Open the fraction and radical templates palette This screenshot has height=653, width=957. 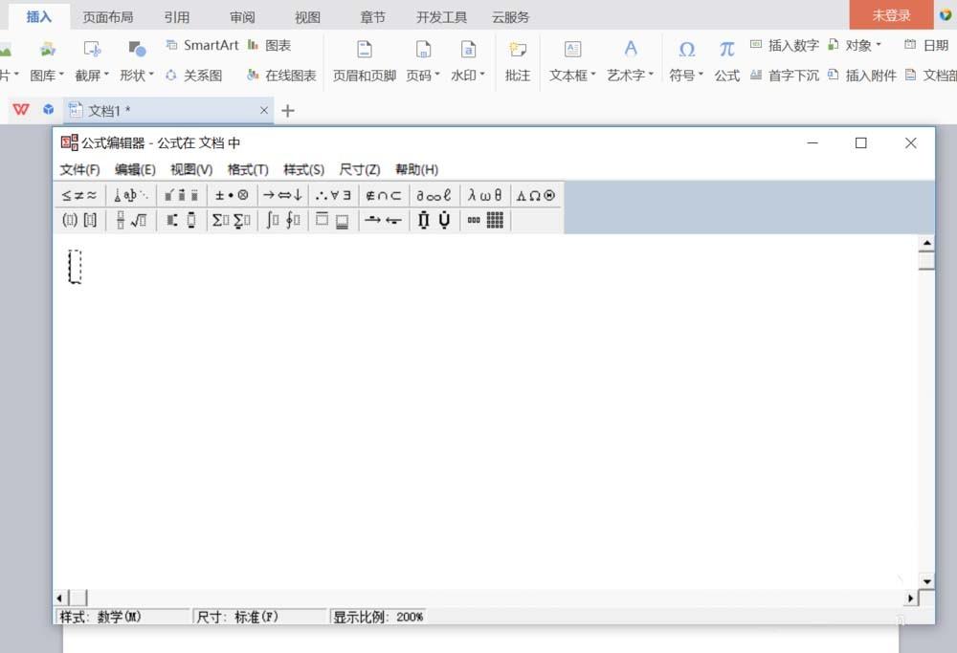pos(131,220)
